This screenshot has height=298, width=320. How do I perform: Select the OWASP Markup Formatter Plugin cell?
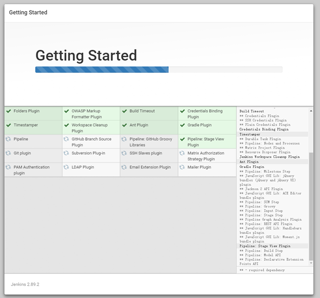[91, 114]
